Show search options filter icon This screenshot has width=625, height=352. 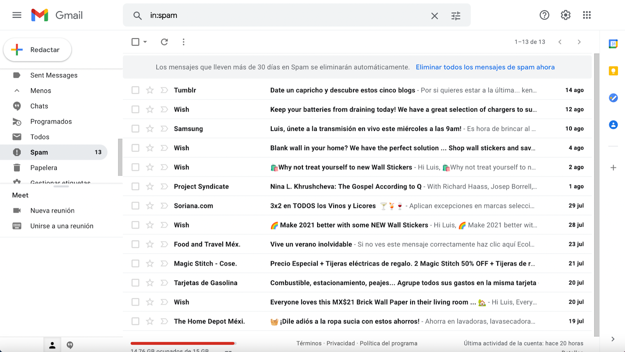[x=456, y=16]
